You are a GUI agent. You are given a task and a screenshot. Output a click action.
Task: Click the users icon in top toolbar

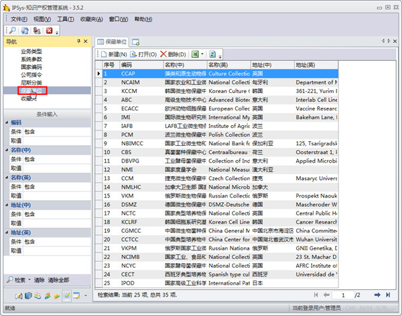[x=37, y=31]
